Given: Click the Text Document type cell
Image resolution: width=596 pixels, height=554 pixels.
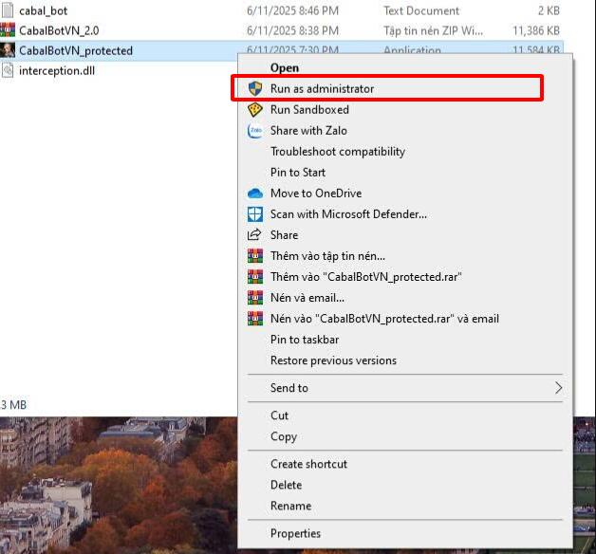Looking at the screenshot, I should pos(421,10).
